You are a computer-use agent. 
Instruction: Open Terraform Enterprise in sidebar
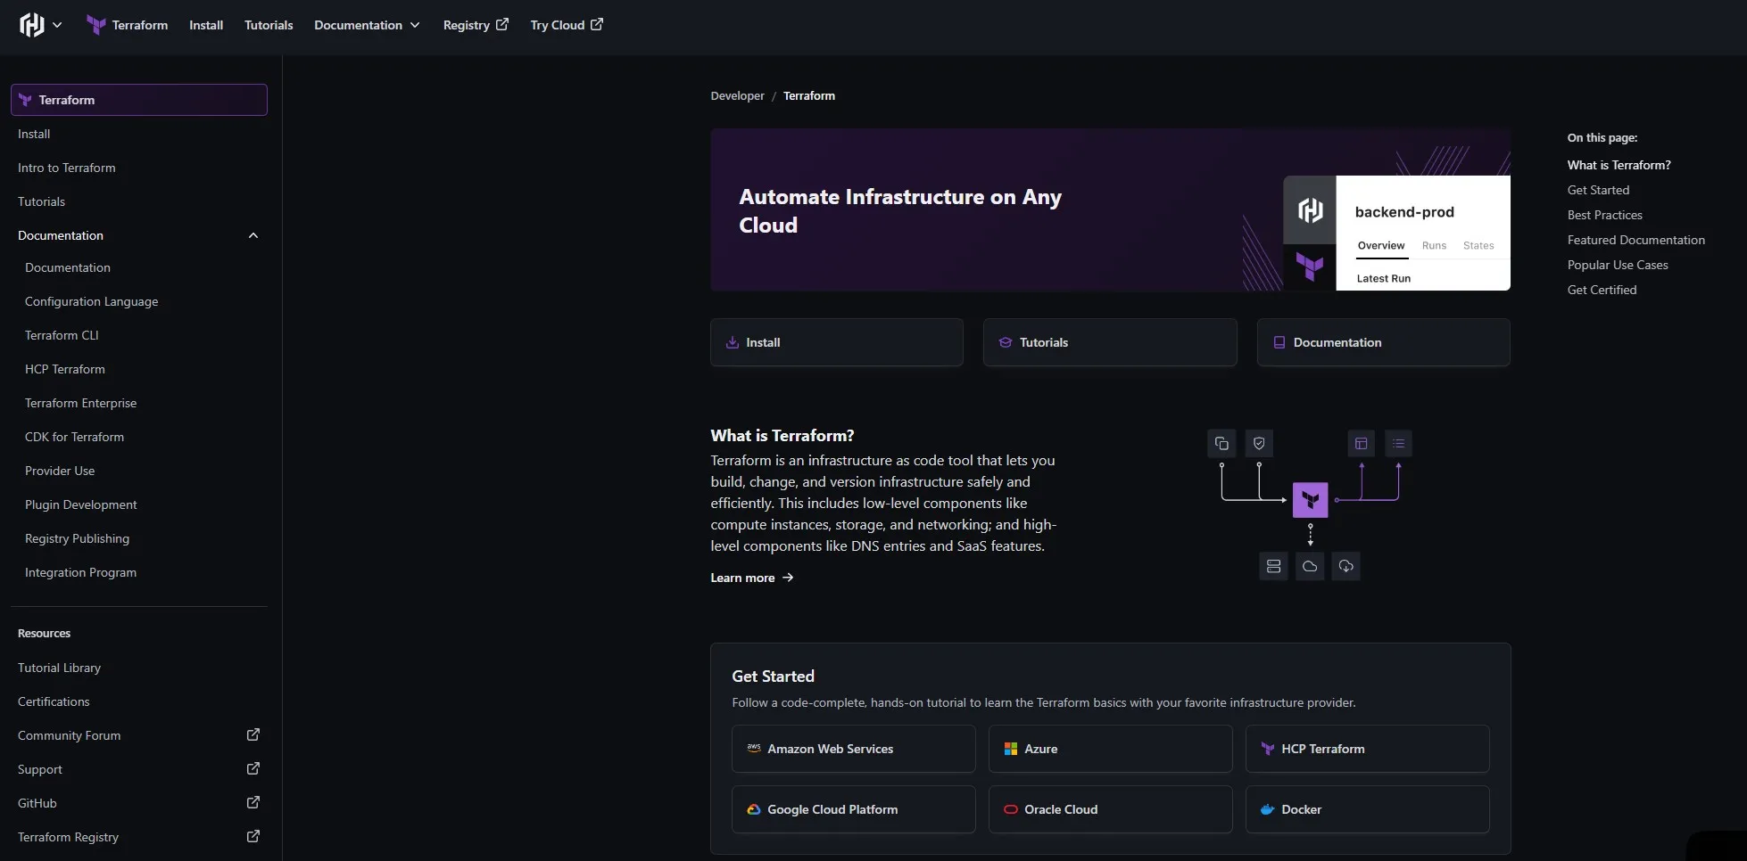coord(80,403)
